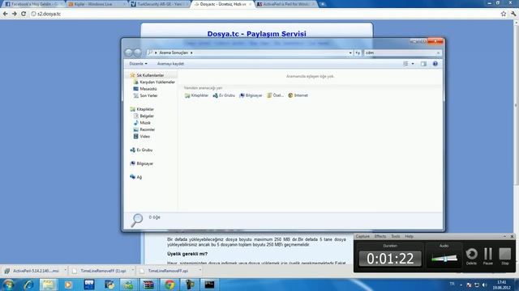Launch Internet Explorer from taskbar
Image resolution: width=519 pixels, height=291 pixels.
tap(28, 285)
